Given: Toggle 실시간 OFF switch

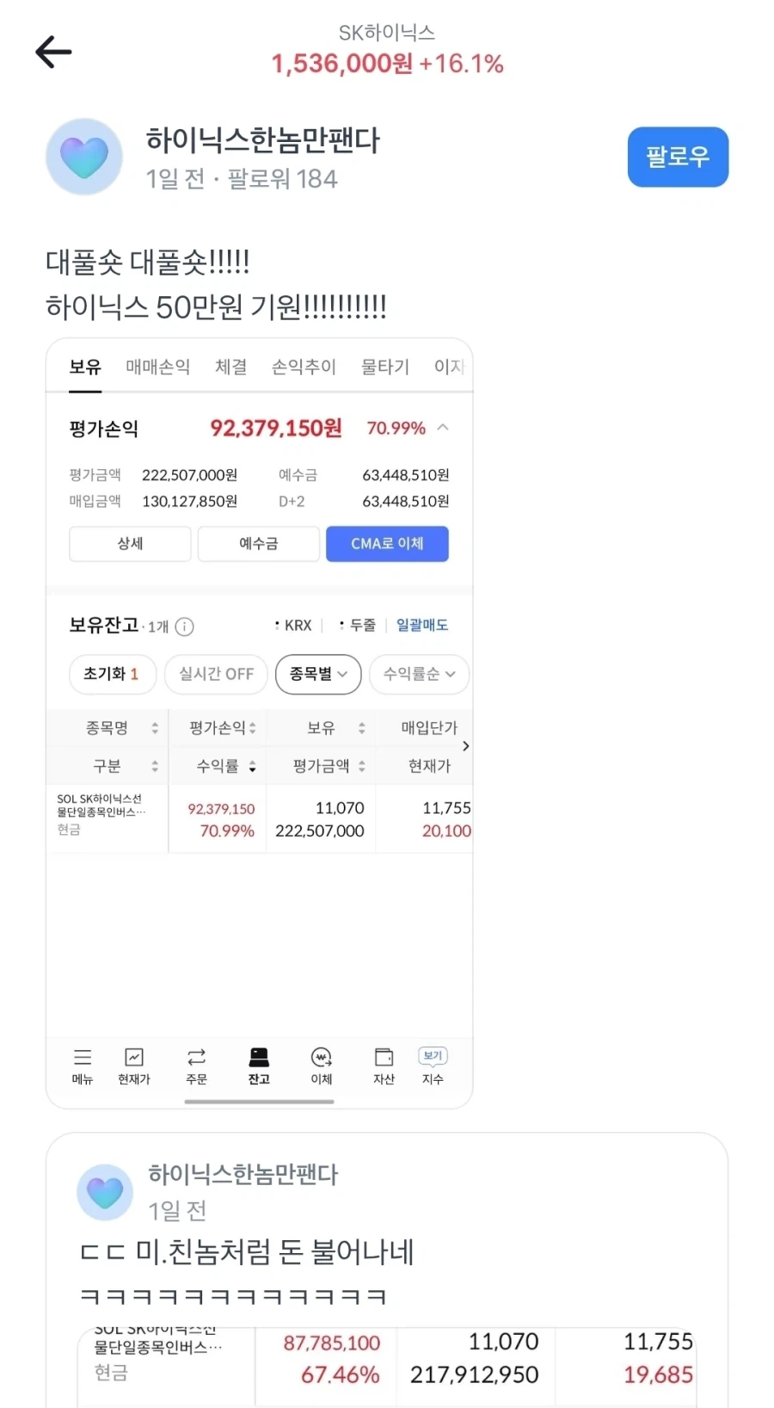Looking at the screenshot, I should click(x=216, y=674).
